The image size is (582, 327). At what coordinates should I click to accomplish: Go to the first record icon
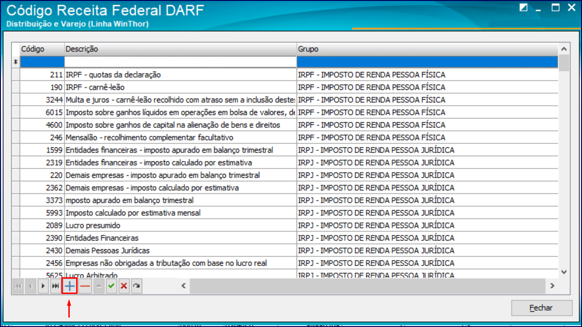[18, 286]
